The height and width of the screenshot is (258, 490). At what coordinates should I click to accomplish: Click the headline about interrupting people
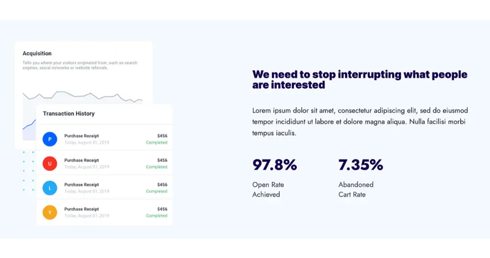pyautogui.click(x=360, y=80)
